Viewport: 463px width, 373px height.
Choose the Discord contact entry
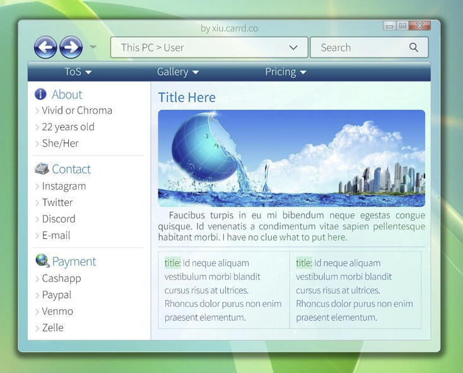(x=58, y=219)
